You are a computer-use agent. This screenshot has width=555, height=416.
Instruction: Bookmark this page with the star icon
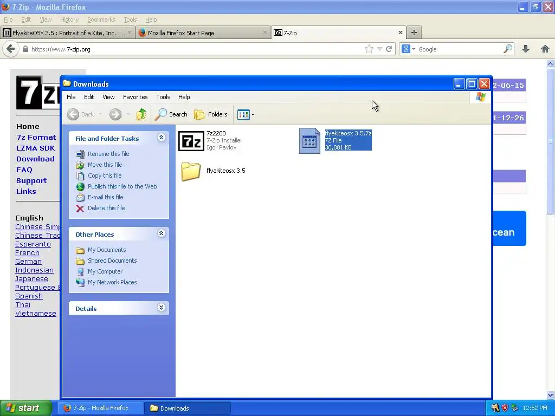pyautogui.click(x=369, y=49)
